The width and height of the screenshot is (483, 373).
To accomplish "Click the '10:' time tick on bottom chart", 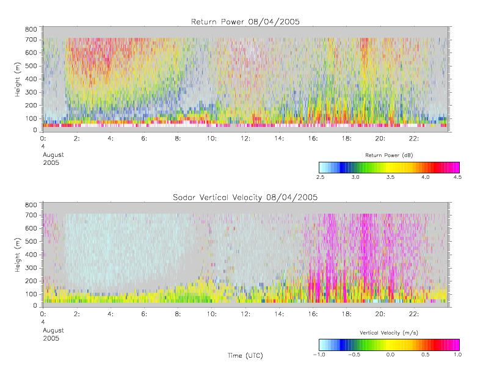I will pos(211,314).
